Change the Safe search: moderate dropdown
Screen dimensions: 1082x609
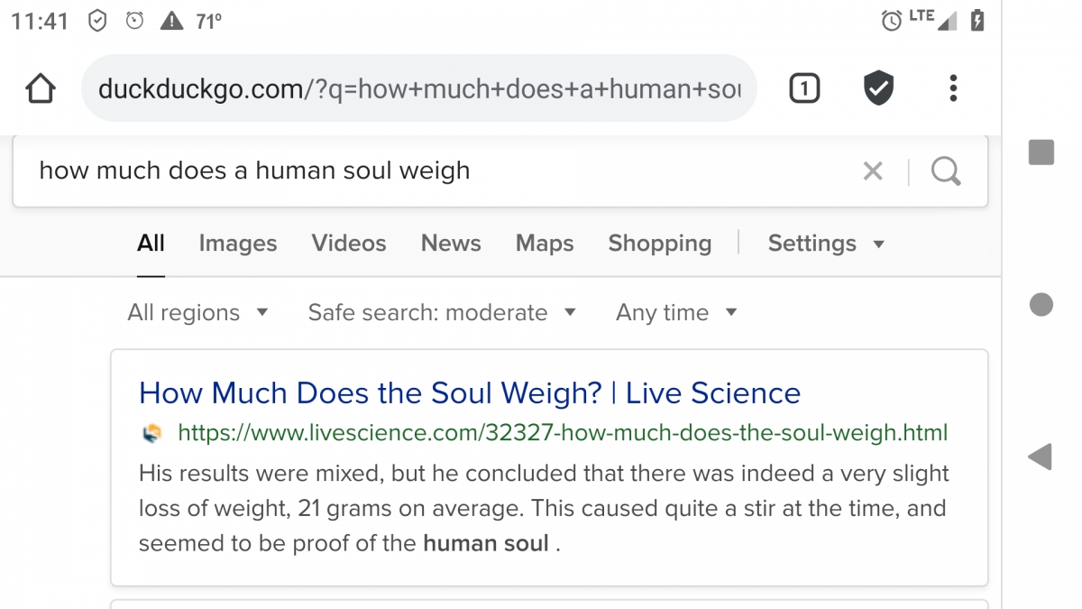coord(441,313)
